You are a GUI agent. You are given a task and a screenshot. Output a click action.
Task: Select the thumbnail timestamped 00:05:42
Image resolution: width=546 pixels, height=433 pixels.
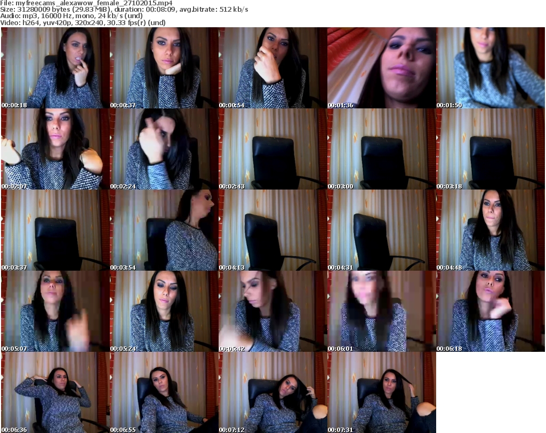coord(272,311)
